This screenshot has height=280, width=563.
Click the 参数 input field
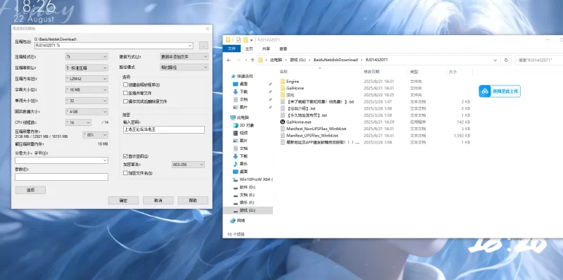(x=61, y=177)
